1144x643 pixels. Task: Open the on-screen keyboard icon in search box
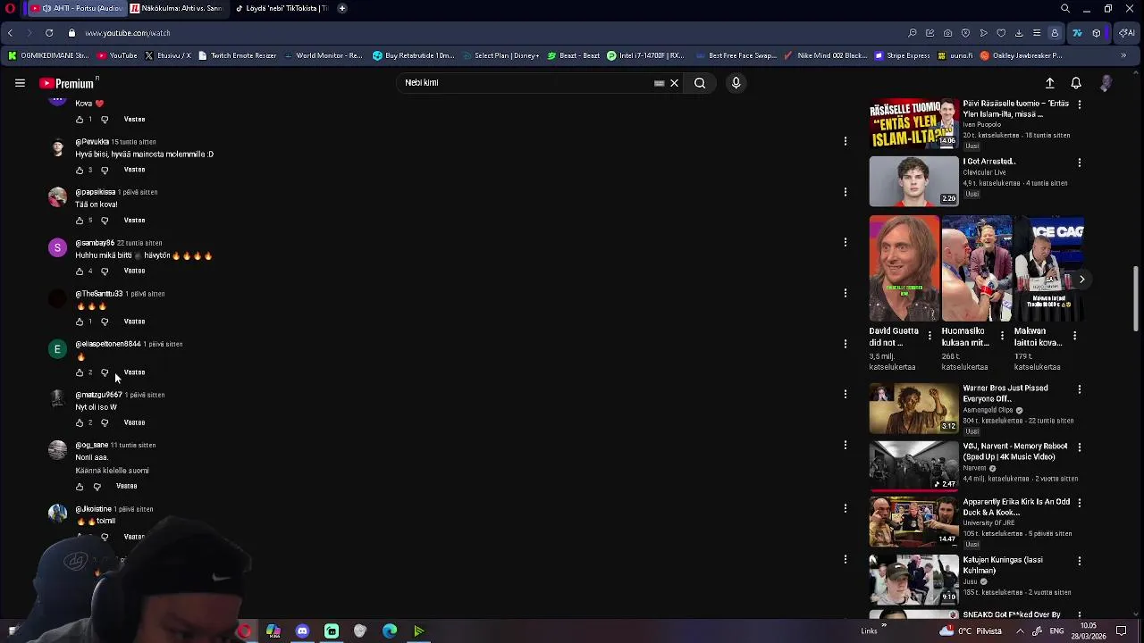point(659,83)
